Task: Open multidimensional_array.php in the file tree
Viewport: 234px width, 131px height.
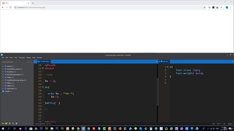Action: [16, 80]
